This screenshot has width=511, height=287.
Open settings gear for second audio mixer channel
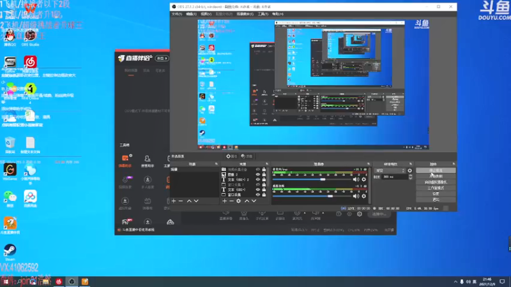coord(364,196)
